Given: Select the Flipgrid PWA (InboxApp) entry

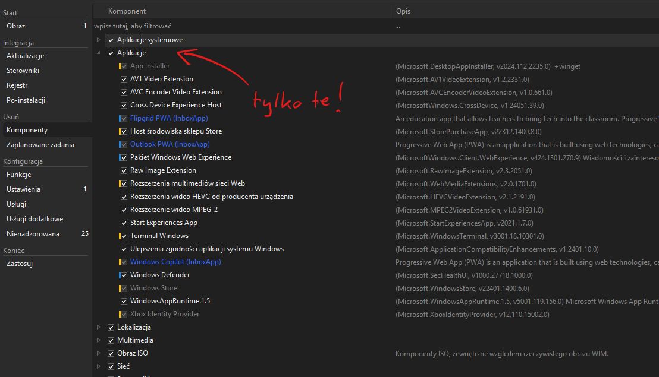Looking at the screenshot, I should coord(169,118).
